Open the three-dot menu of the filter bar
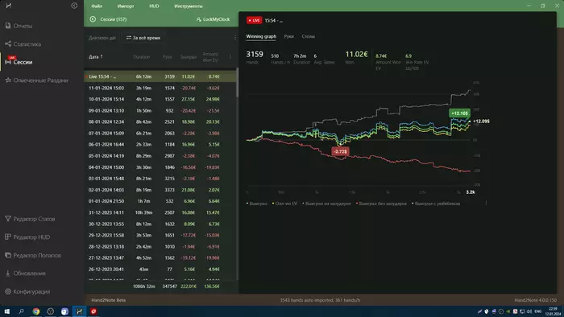 pyautogui.click(x=235, y=38)
